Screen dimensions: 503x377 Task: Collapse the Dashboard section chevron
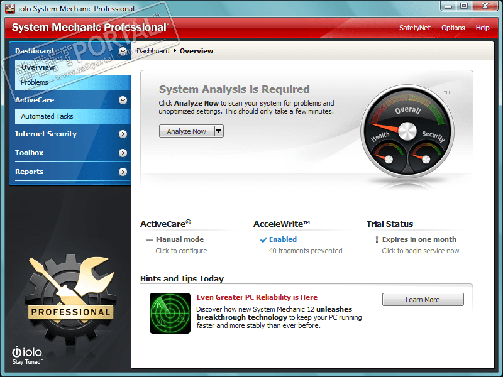coord(123,52)
